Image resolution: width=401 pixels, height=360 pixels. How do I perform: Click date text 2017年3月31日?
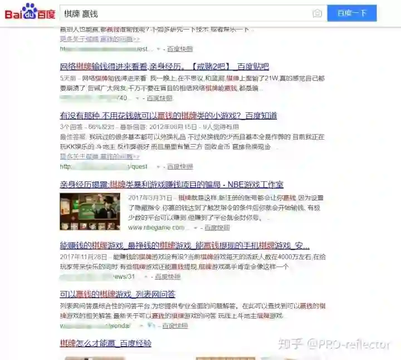tap(150, 198)
